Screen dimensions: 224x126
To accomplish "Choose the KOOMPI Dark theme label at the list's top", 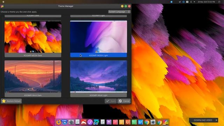I will [x=33, y=16].
